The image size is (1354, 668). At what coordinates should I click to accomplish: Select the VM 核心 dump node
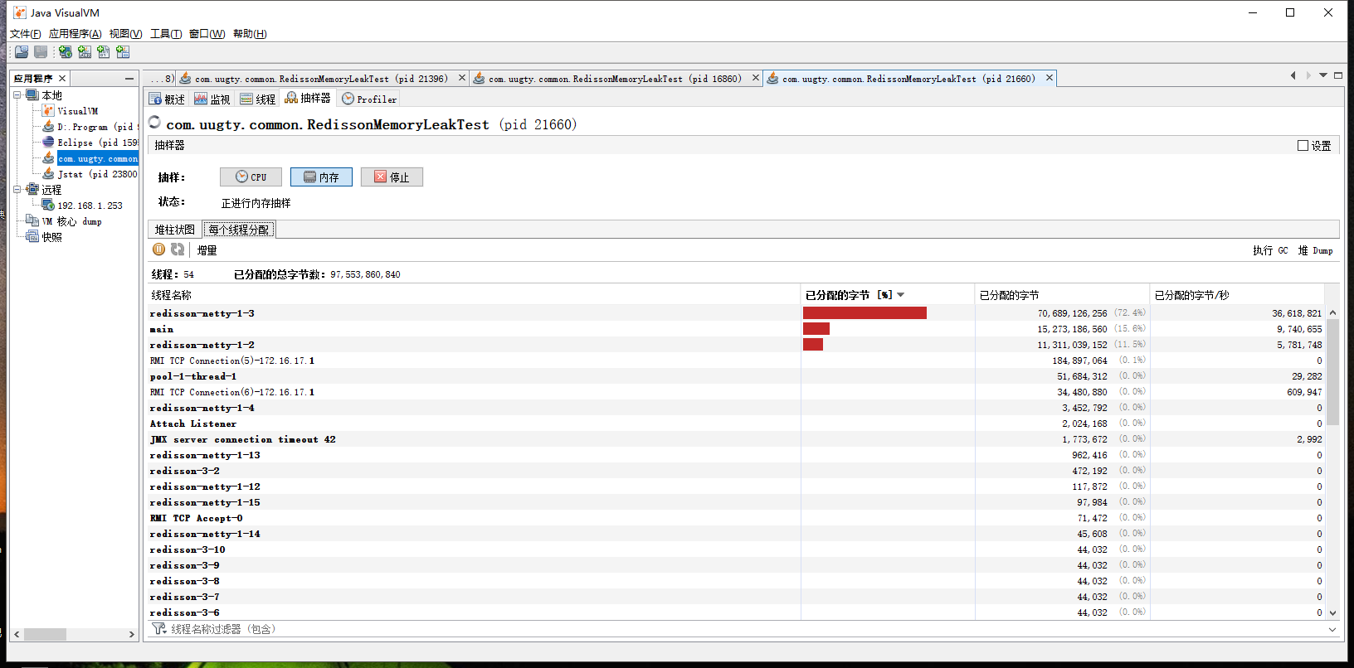pyautogui.click(x=64, y=221)
